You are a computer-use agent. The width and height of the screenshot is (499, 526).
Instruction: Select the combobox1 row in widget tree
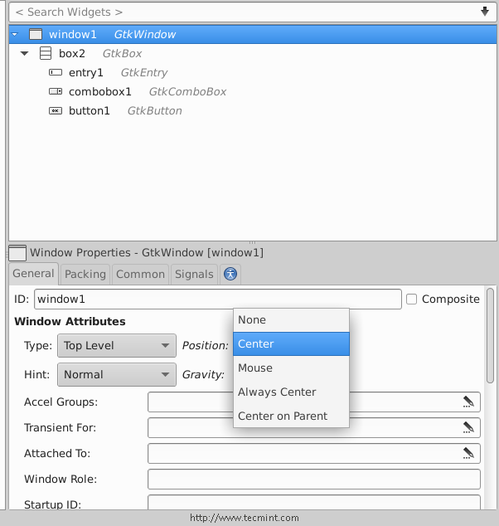pos(253,91)
